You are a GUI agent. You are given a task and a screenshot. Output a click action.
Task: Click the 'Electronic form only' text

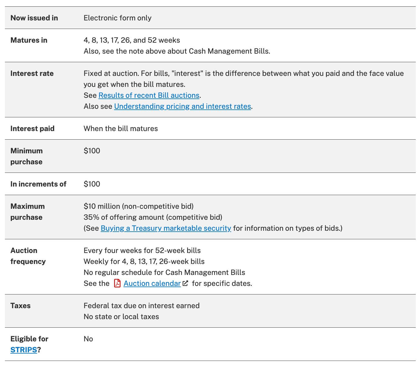(117, 18)
